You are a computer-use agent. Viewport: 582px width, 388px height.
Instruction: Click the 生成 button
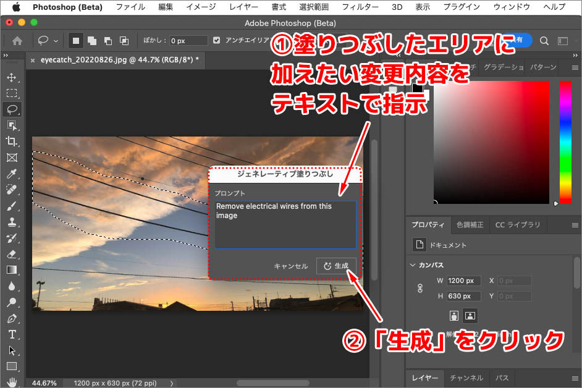click(x=336, y=266)
